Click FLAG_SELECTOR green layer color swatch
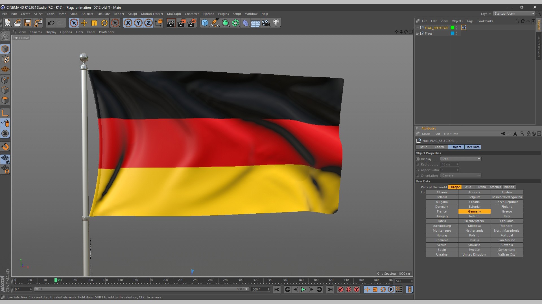Screen dimensions: 542x304 (x=453, y=28)
